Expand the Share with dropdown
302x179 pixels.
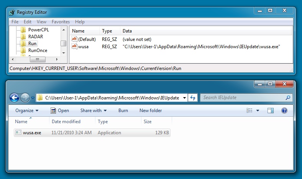[94, 111]
